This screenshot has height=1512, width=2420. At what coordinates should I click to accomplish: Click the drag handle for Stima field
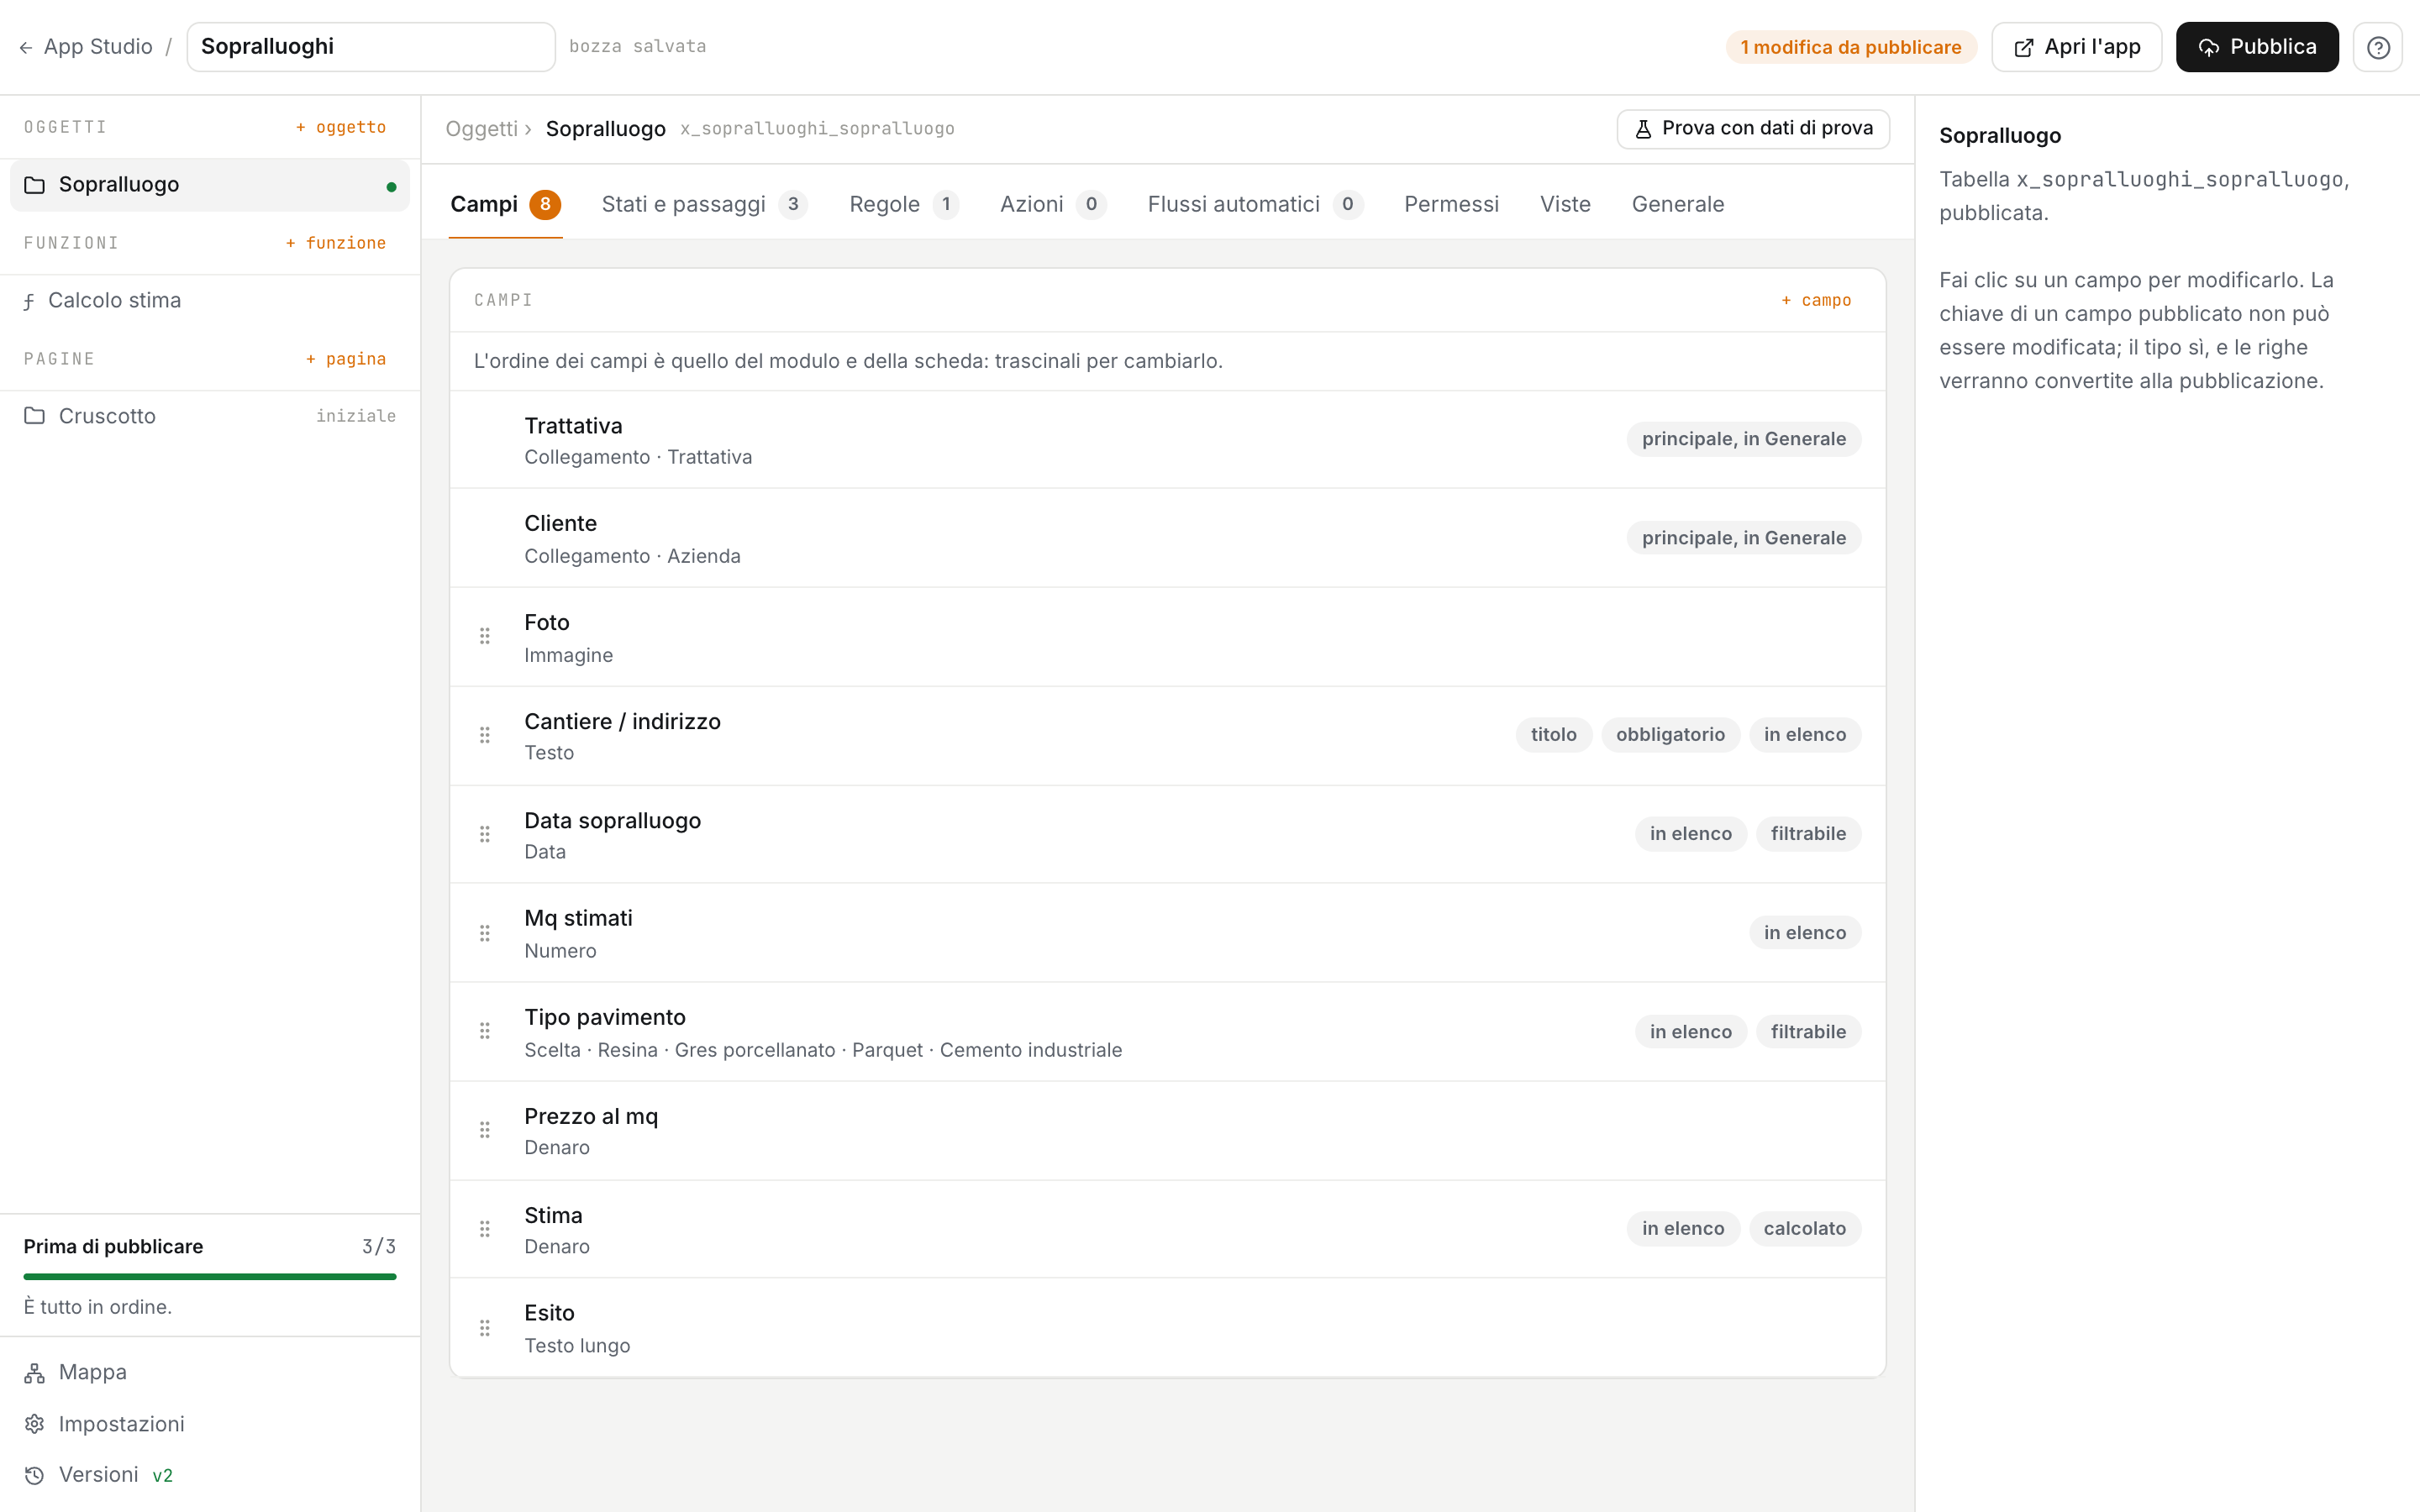pyautogui.click(x=485, y=1229)
